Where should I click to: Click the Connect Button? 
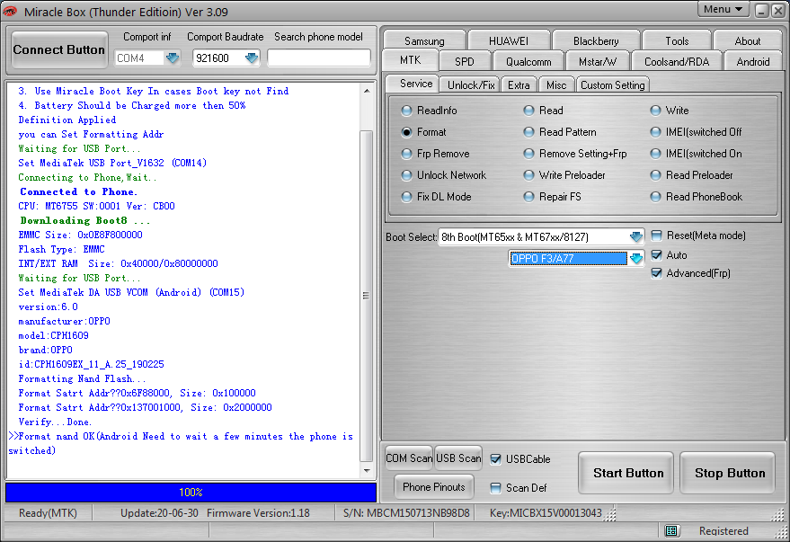pyautogui.click(x=59, y=49)
